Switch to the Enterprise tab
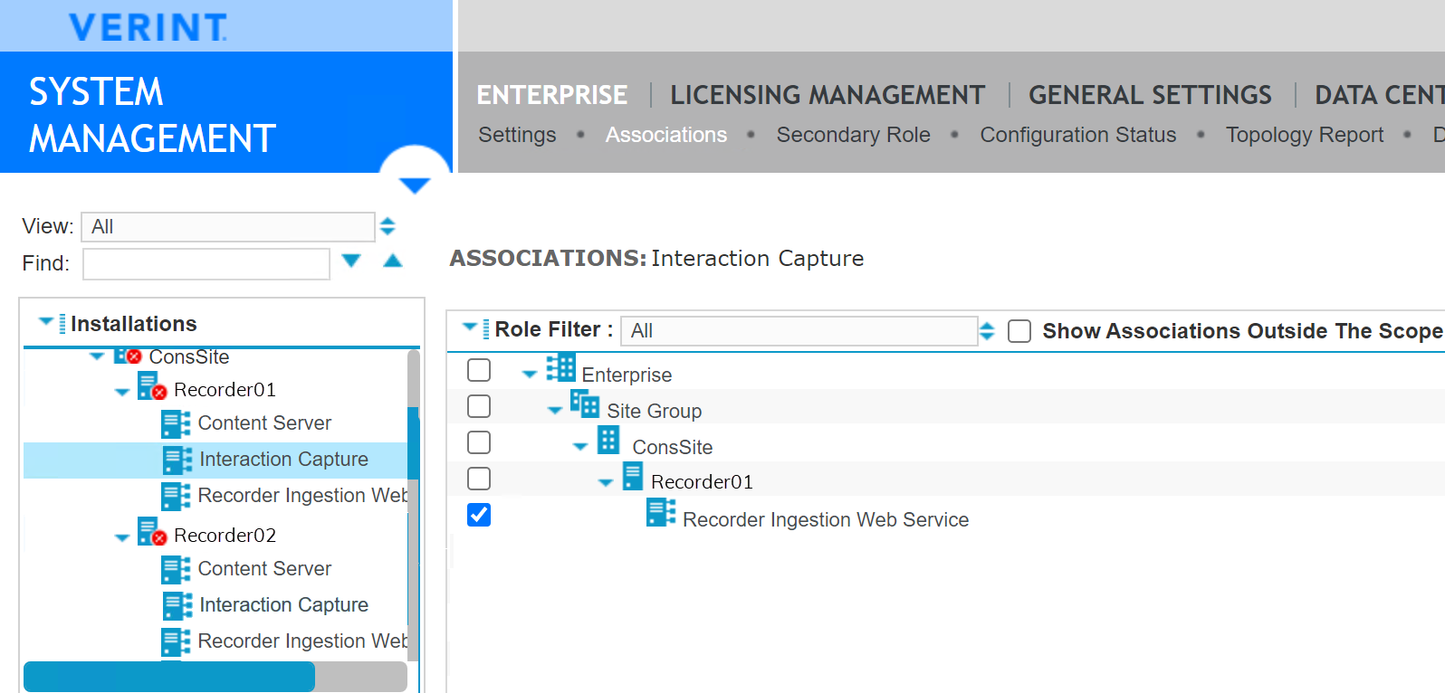The width and height of the screenshot is (1445, 693). [x=552, y=95]
